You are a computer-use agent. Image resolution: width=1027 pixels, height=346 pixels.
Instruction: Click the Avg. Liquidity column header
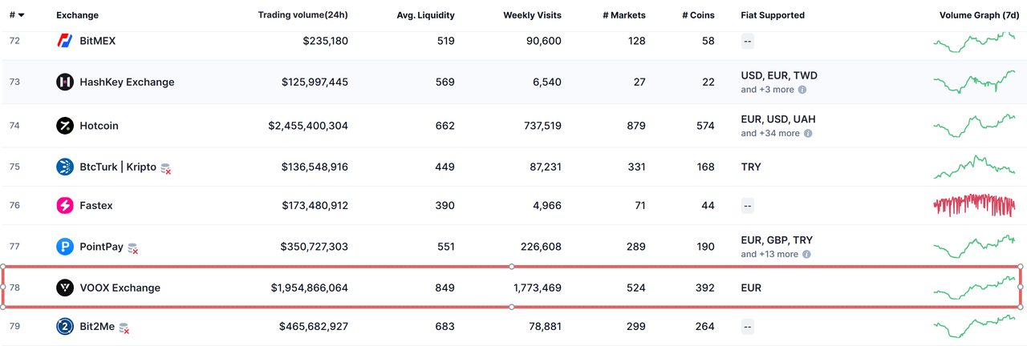(425, 15)
